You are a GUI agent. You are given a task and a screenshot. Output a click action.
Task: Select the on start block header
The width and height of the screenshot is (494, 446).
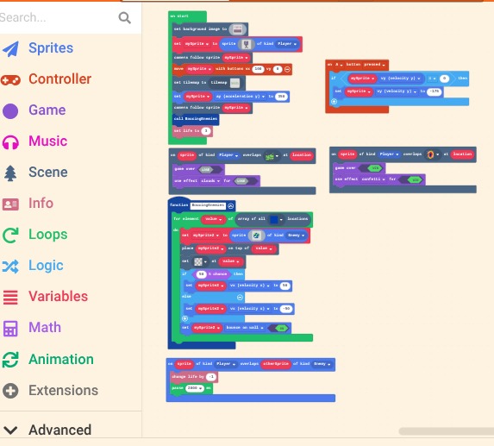(x=187, y=16)
